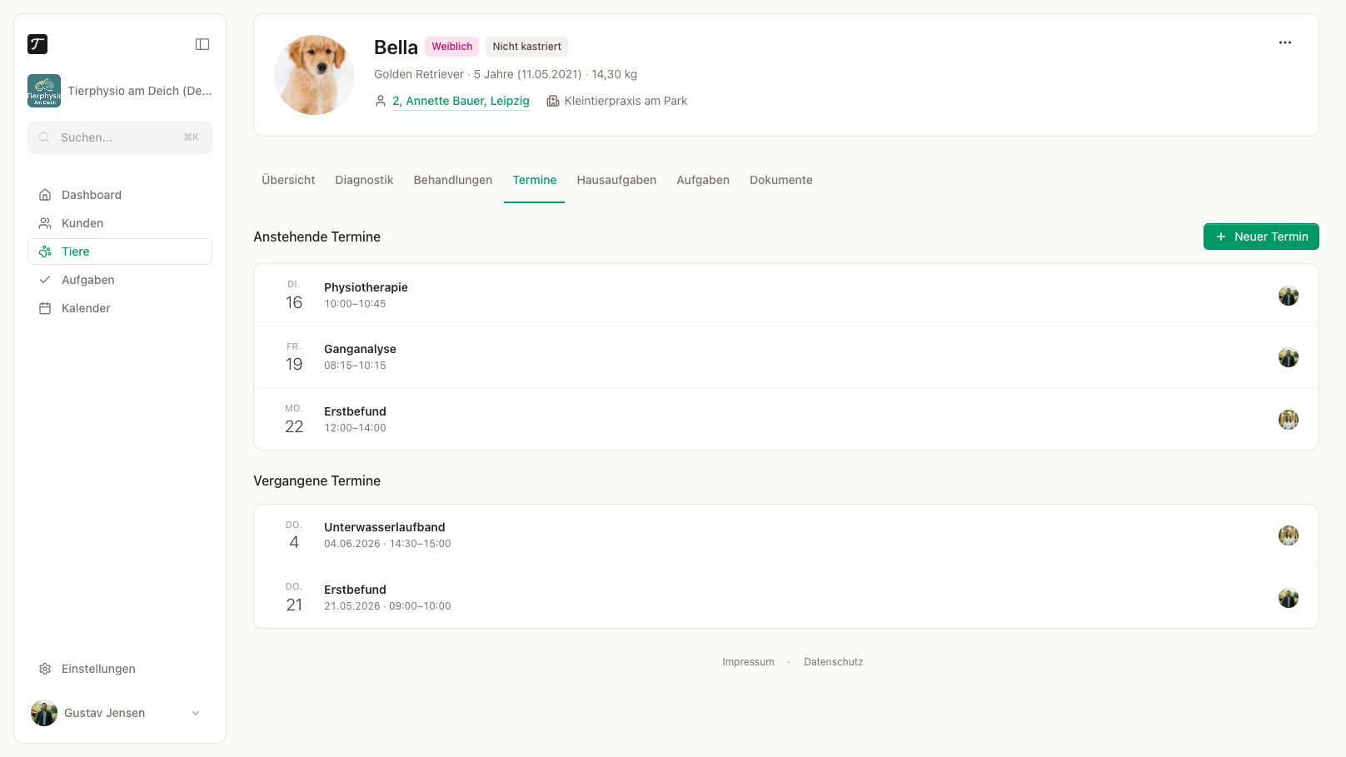Switch to the Übersicht tab
The image size is (1346, 757).
click(x=288, y=180)
